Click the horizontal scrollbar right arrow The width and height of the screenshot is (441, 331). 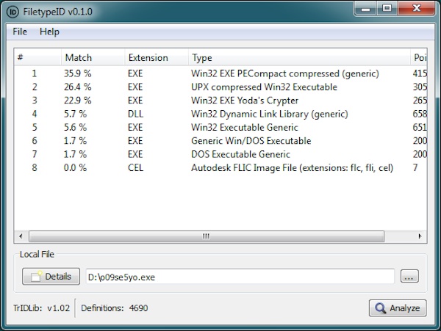pos(420,236)
